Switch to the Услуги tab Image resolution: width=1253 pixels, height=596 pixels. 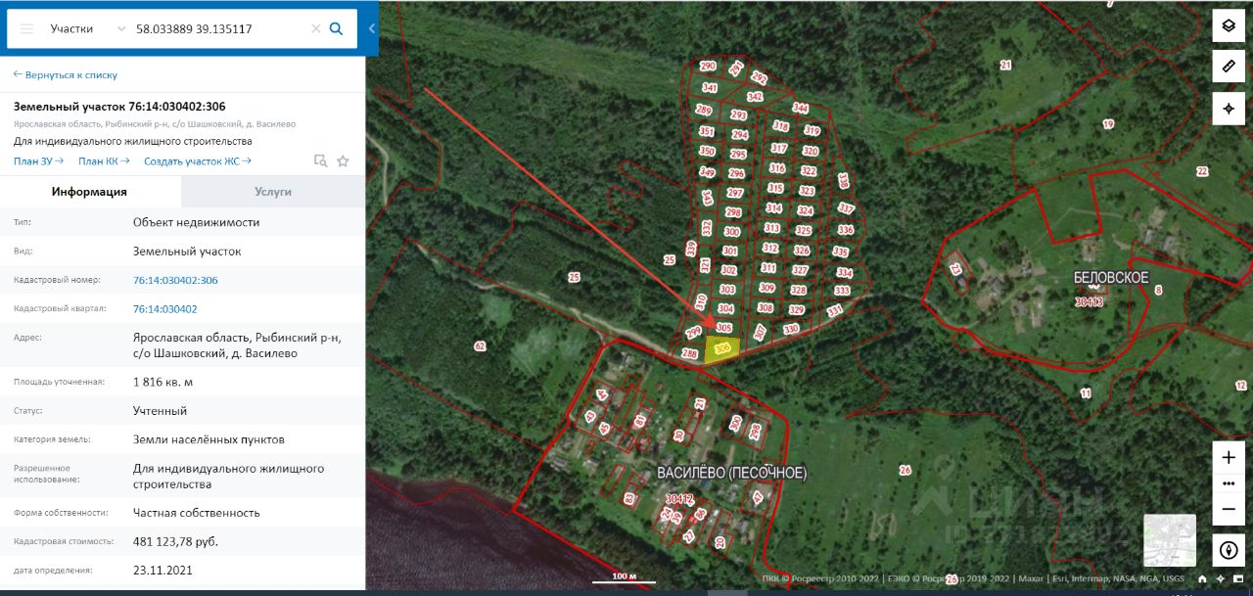pos(273,192)
